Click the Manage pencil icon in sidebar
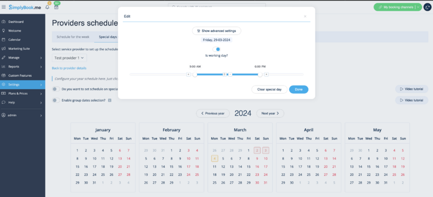 pos(4,57)
